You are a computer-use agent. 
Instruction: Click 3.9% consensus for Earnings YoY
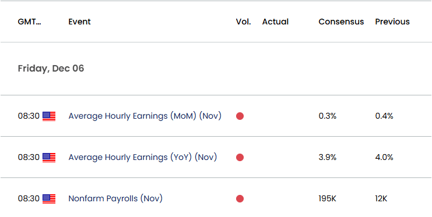pos(328,157)
